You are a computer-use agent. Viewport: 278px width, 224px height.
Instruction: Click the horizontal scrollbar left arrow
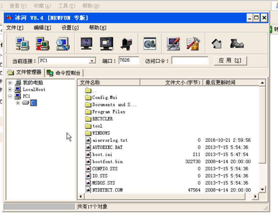81,196
